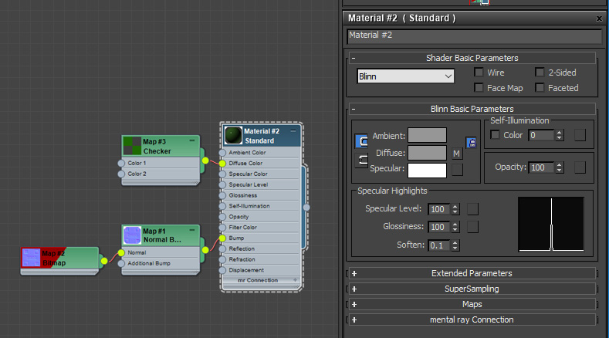Click the Material #2 sphere preview icon
Screen dimensions: 609x338
pos(232,136)
